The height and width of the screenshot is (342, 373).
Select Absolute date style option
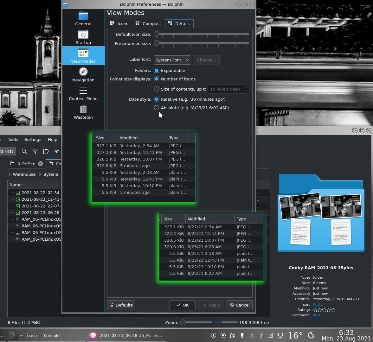click(x=157, y=108)
